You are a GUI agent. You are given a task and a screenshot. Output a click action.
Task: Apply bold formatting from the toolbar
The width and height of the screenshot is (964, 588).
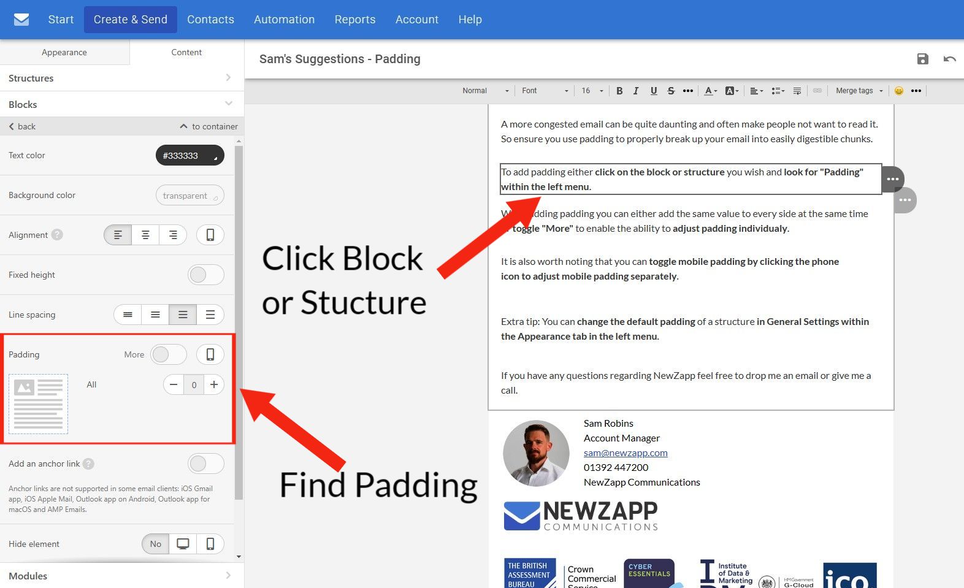(619, 91)
